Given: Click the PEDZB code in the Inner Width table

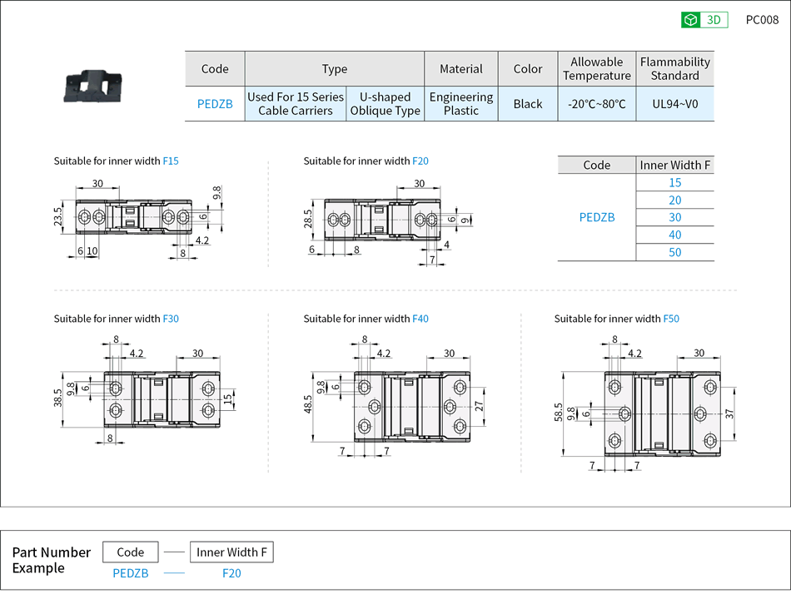Looking at the screenshot, I should pyautogui.click(x=597, y=217).
